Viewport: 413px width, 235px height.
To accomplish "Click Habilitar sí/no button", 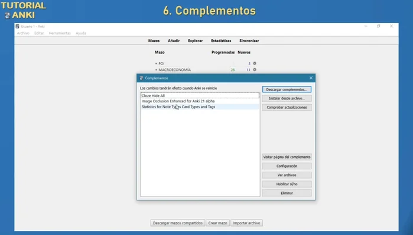I will pos(287,184).
